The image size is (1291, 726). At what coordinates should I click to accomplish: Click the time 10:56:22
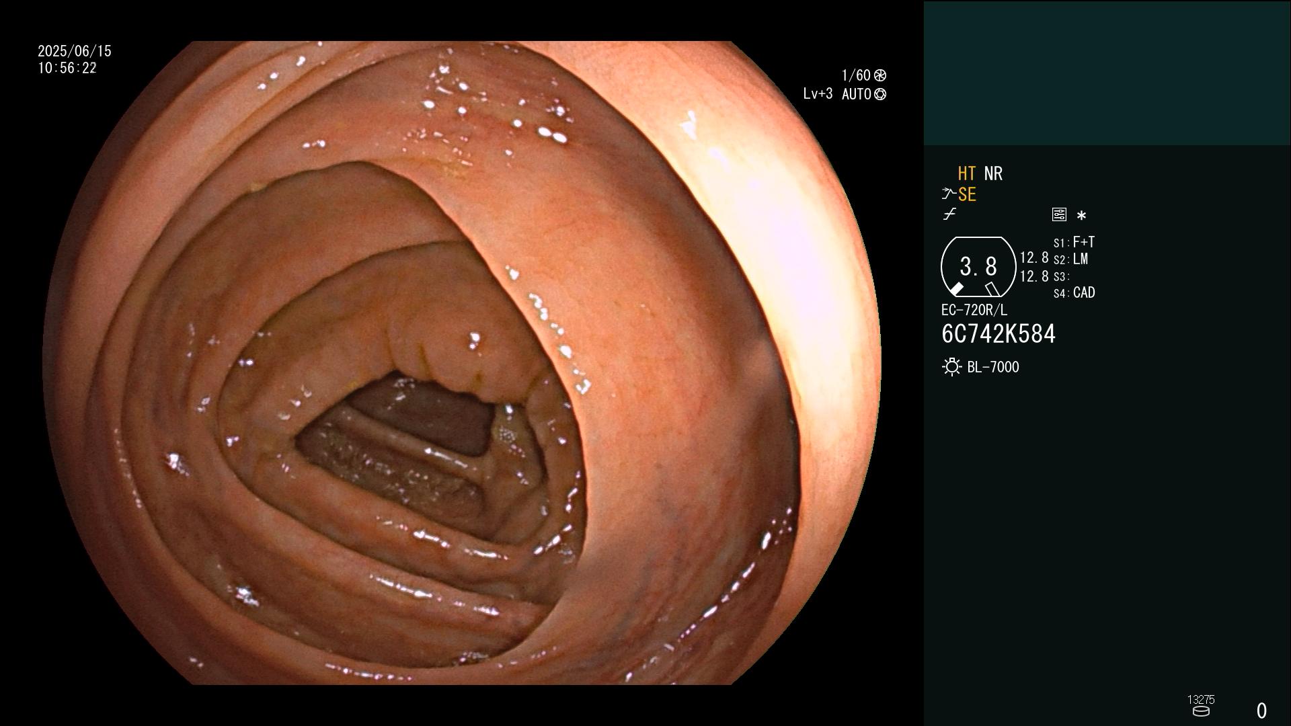coord(67,68)
